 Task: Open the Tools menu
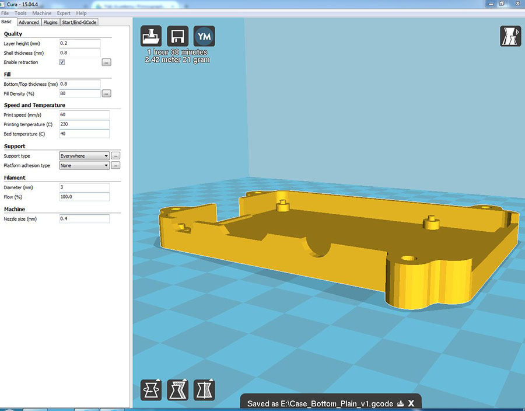[20, 13]
